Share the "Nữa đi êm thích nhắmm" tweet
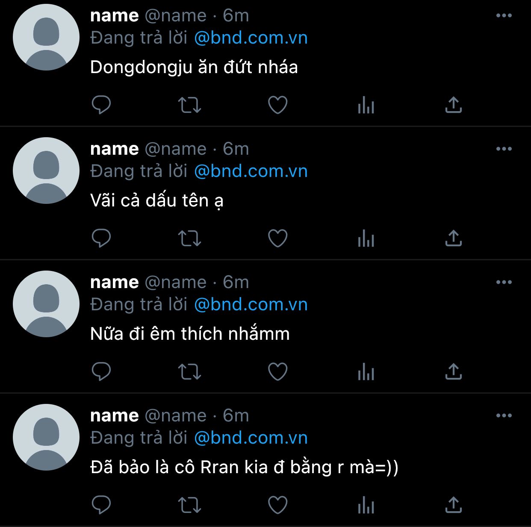 [454, 371]
